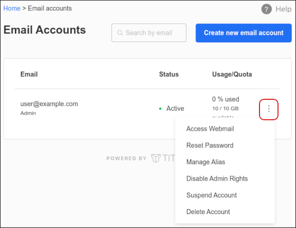Open Manage Alias option

click(206, 162)
